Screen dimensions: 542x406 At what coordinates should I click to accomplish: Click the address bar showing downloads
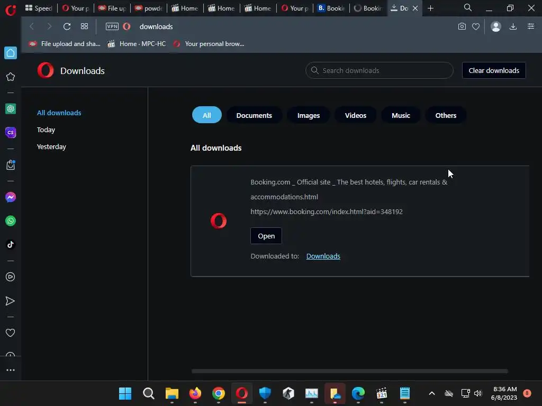pyautogui.click(x=156, y=26)
